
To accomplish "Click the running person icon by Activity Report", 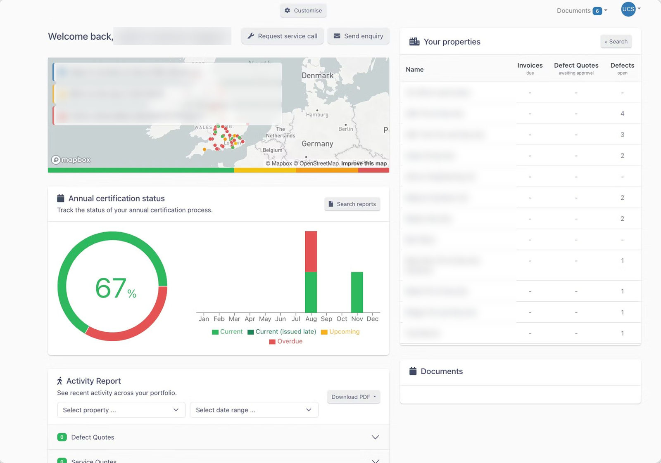I will (x=60, y=381).
